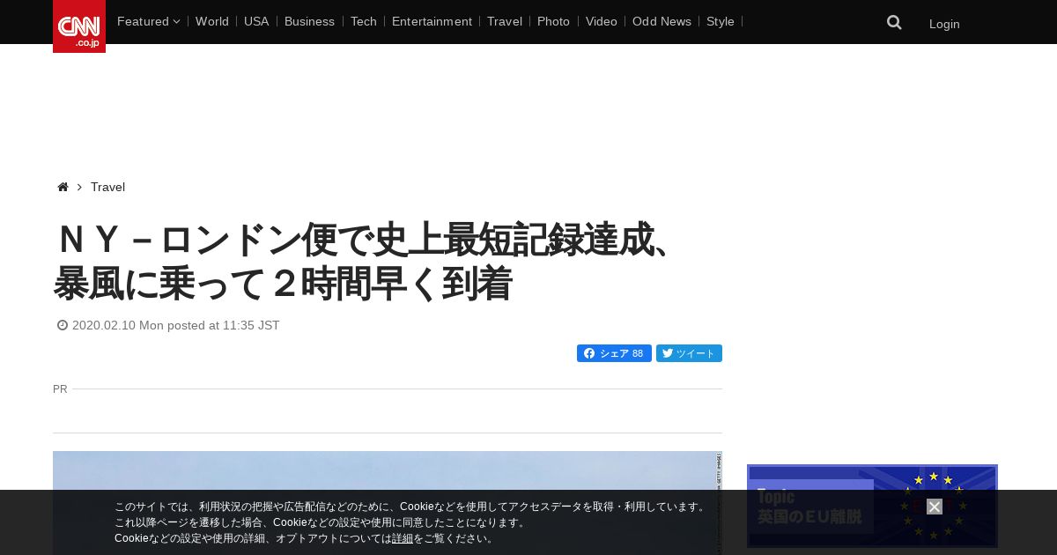
Task: Open the 詳細 link in cookie notice
Action: click(403, 538)
